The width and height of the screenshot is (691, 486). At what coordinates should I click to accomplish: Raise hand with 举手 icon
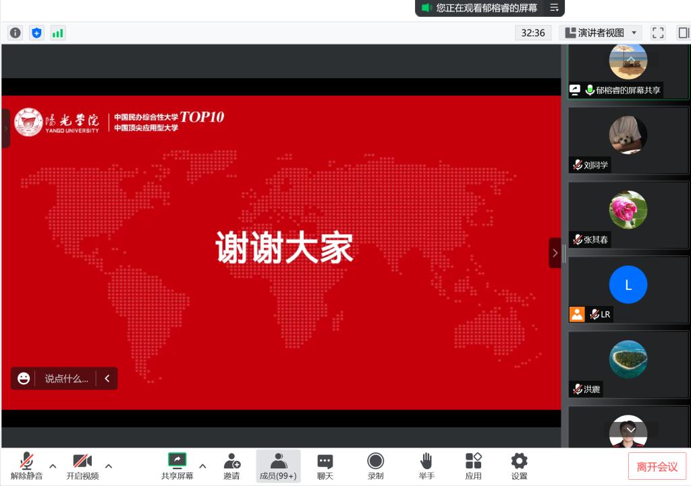click(426, 466)
